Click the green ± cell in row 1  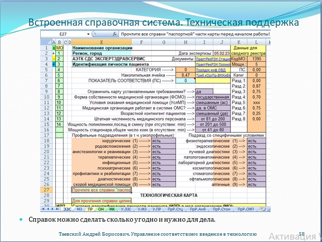[54, 48]
